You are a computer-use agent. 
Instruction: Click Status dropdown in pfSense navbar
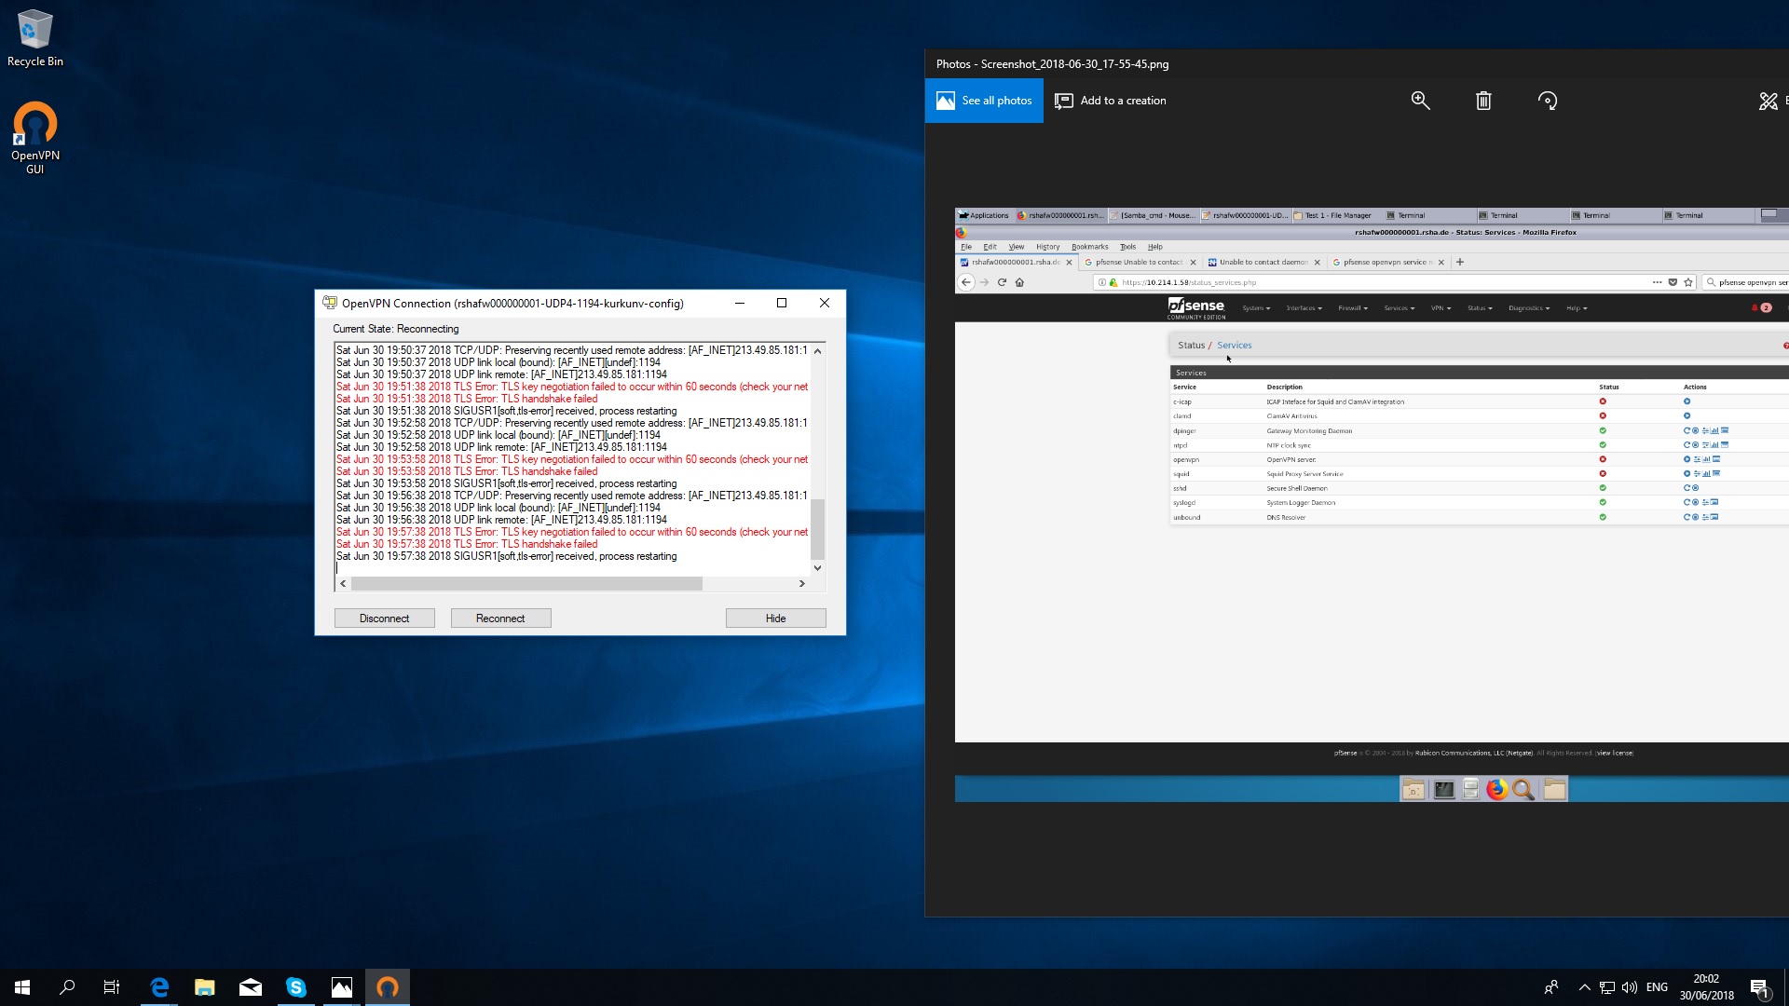point(1480,308)
